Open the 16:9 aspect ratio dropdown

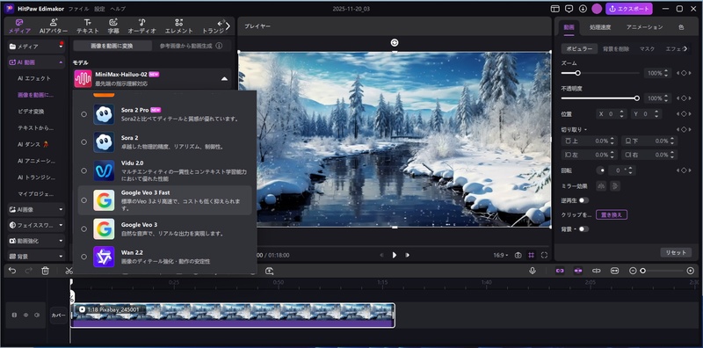(501, 255)
